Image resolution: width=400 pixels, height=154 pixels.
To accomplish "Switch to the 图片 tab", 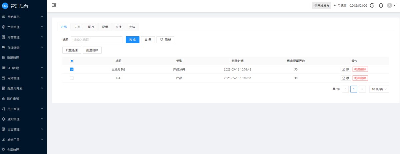I will [x=91, y=27].
